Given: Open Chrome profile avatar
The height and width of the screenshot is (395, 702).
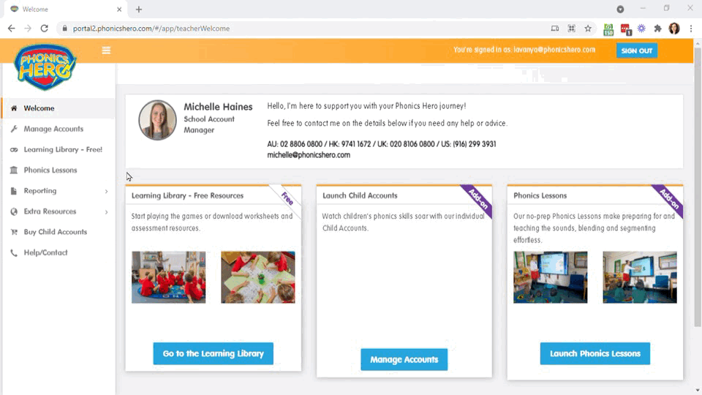Looking at the screenshot, I should 674,29.
